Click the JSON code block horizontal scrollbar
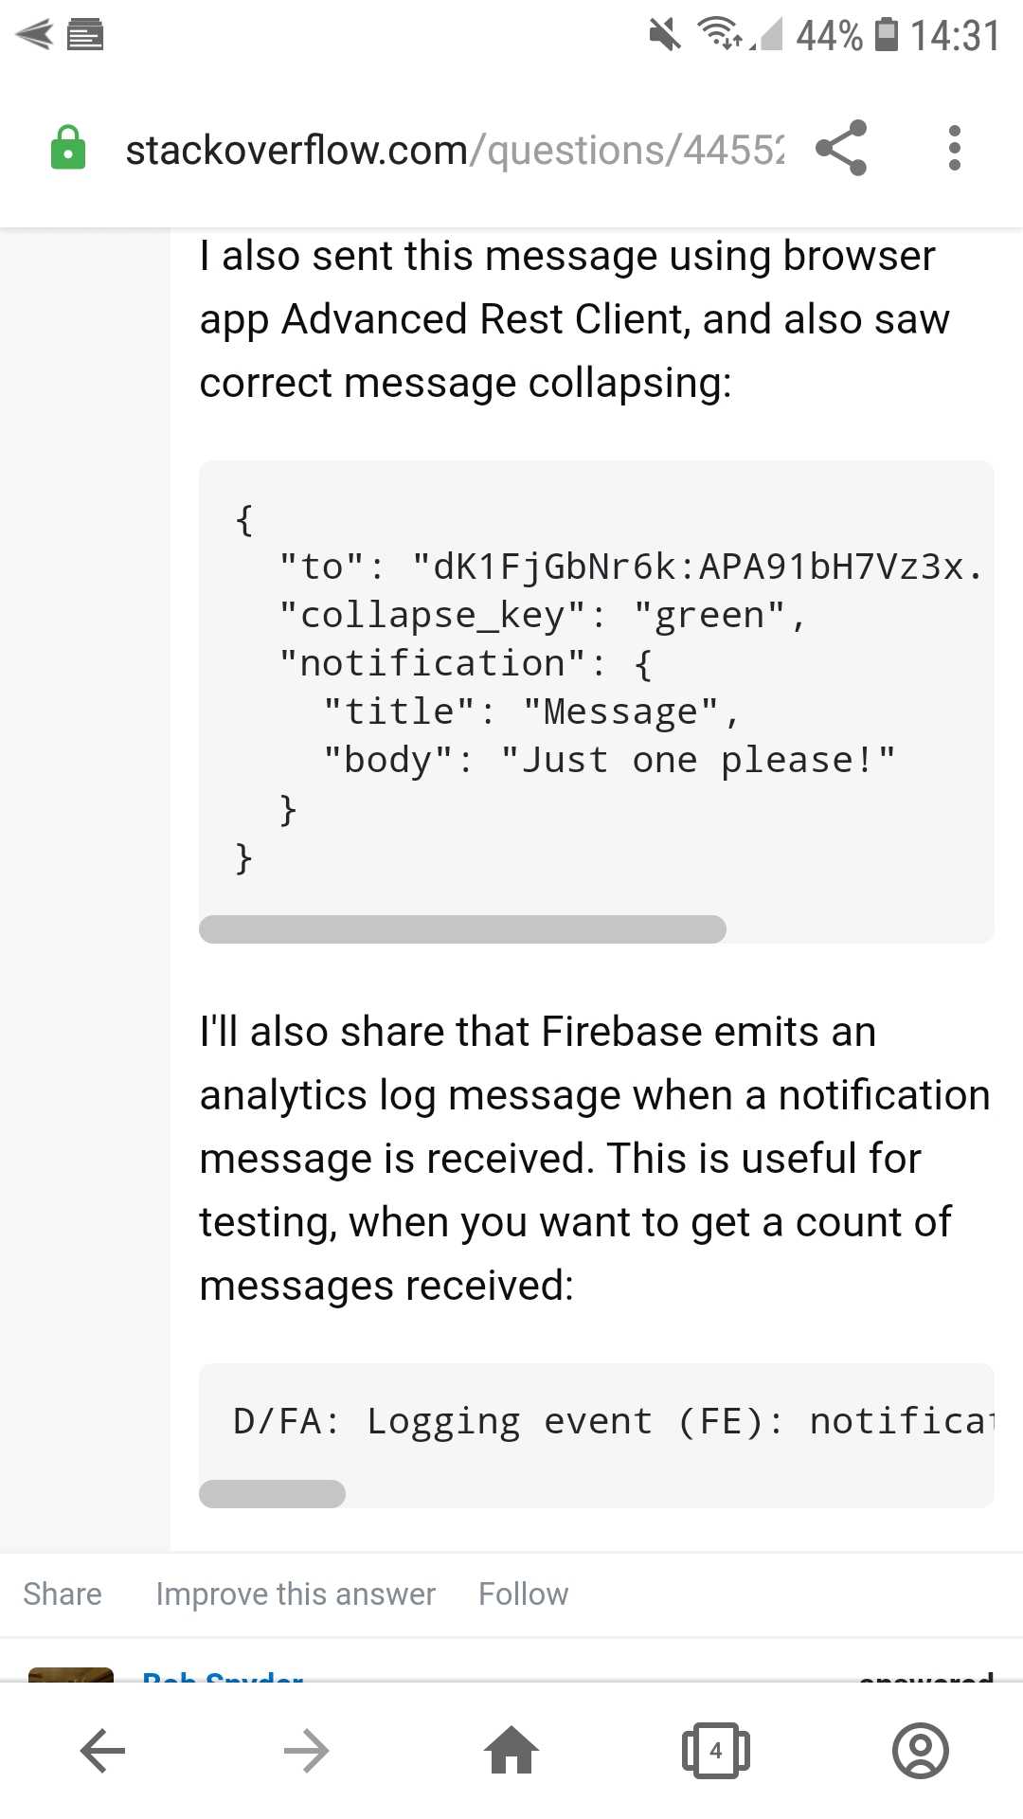The width and height of the screenshot is (1023, 1819). [x=462, y=929]
